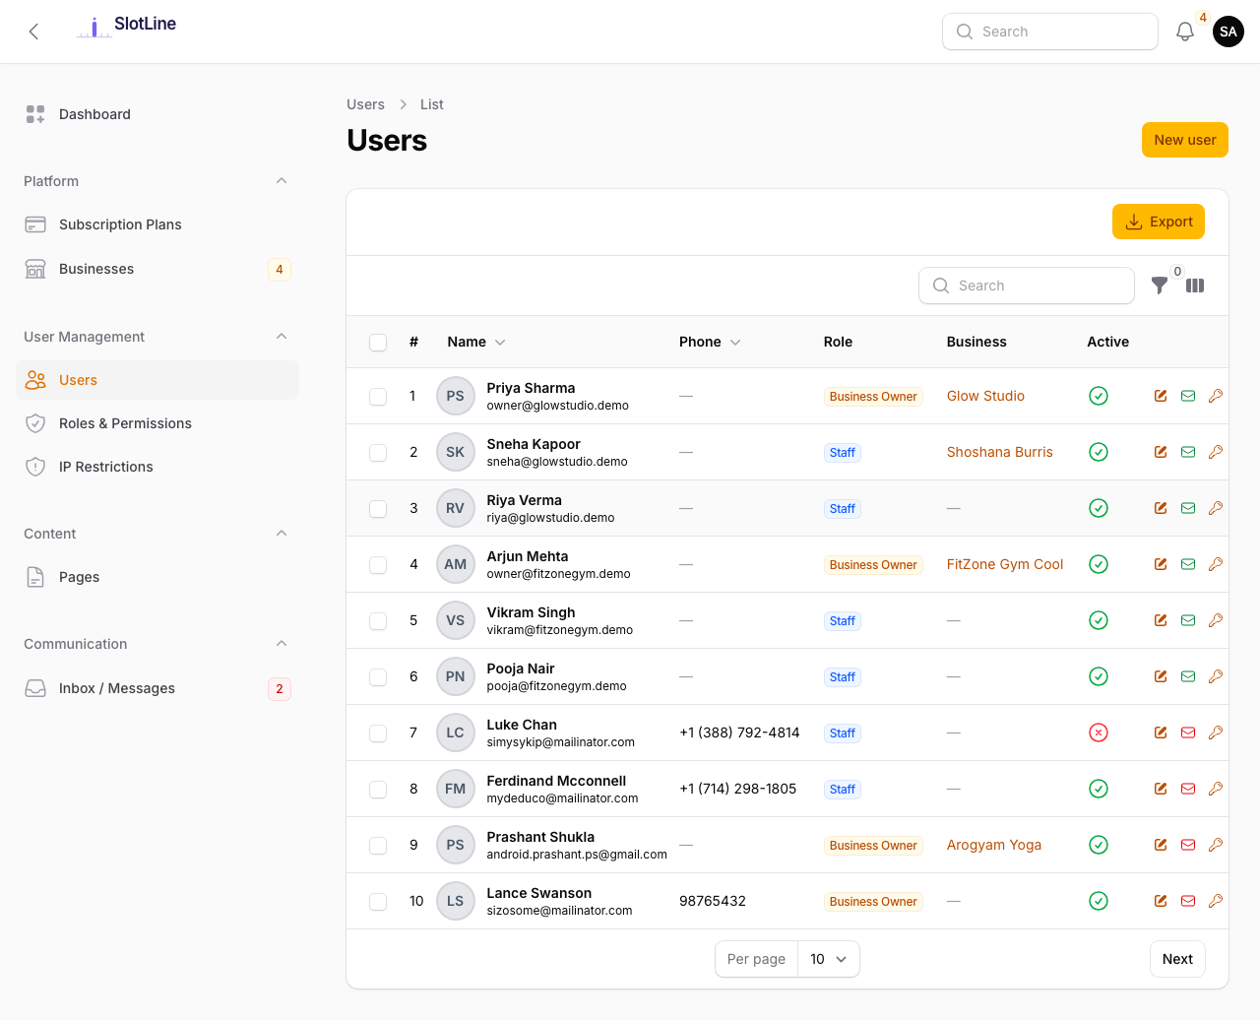Open Businesses in sidebar
The width and height of the screenshot is (1260, 1020).
(157, 269)
